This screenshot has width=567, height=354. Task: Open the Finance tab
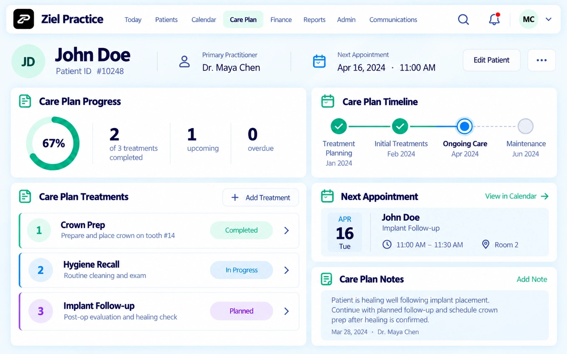click(x=281, y=20)
